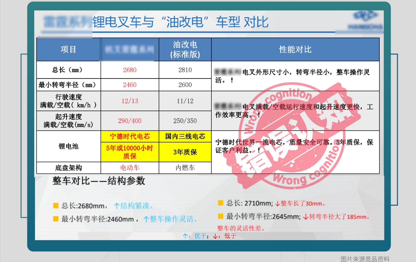The height and width of the screenshot is (262, 416).
Task: Click the yellow '宁德时代电芯' cell
Action: click(130, 136)
